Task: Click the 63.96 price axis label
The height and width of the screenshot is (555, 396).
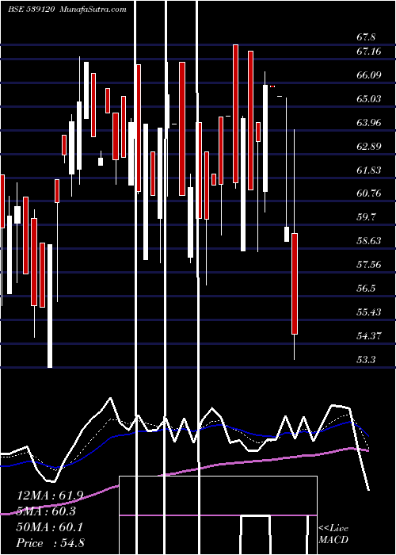Action: (369, 123)
